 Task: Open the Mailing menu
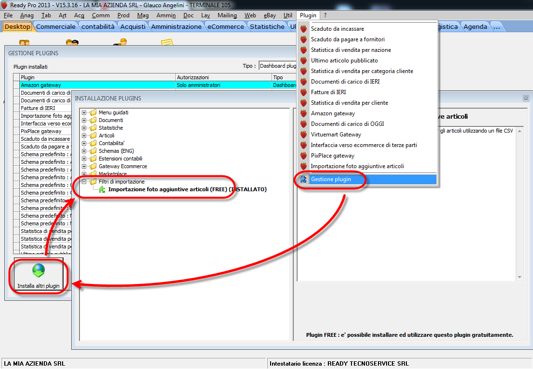pyautogui.click(x=227, y=15)
